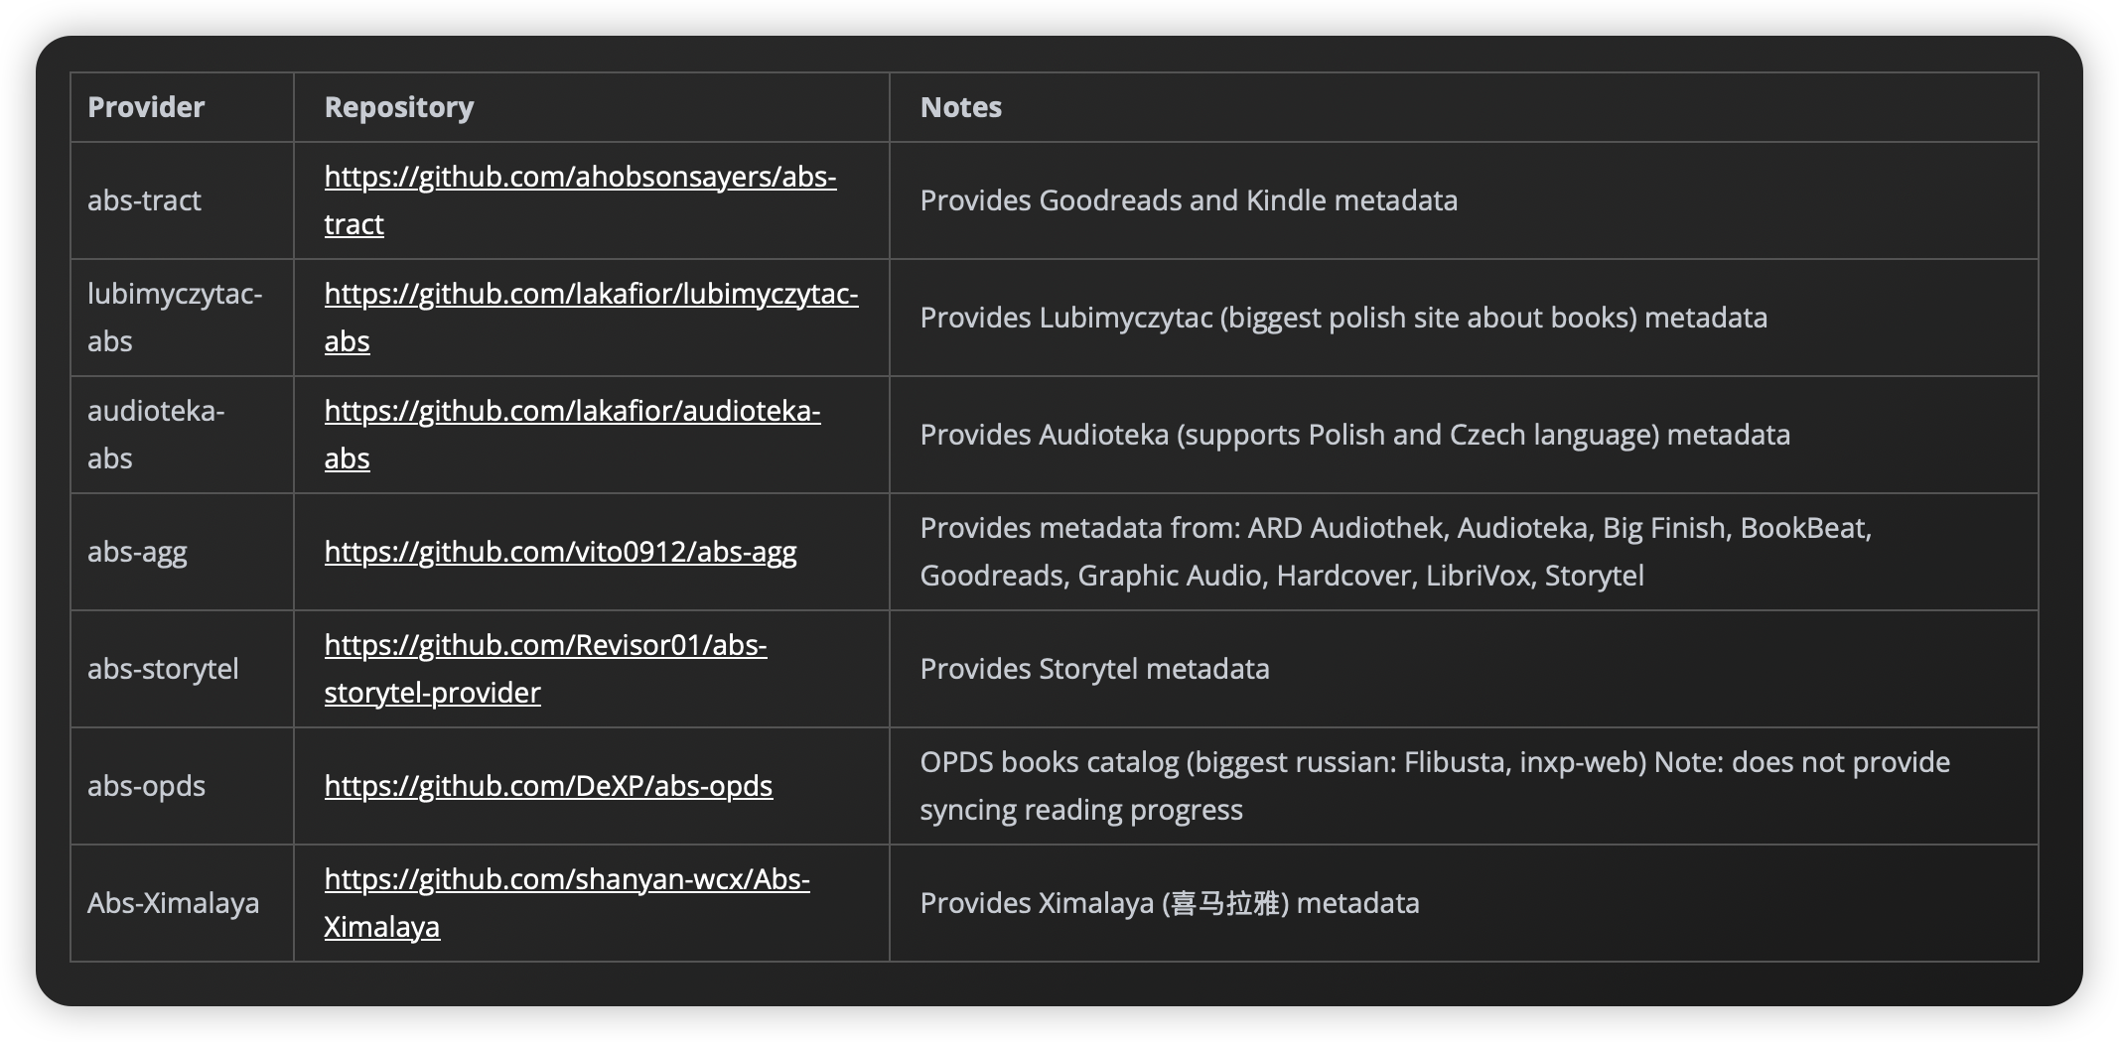Select the Provides Ximalaya metadata note

click(1170, 903)
